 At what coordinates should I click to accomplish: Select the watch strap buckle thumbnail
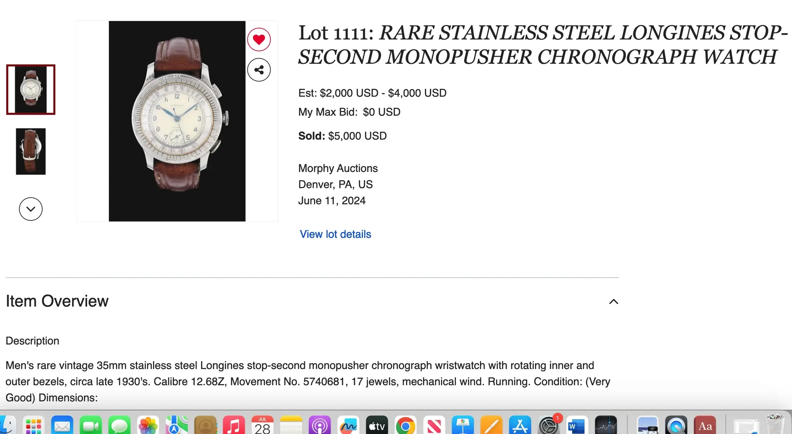point(31,151)
